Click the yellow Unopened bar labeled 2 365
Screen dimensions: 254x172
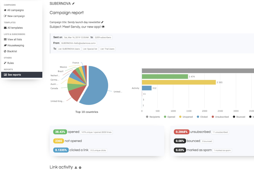(x=179, y=82)
